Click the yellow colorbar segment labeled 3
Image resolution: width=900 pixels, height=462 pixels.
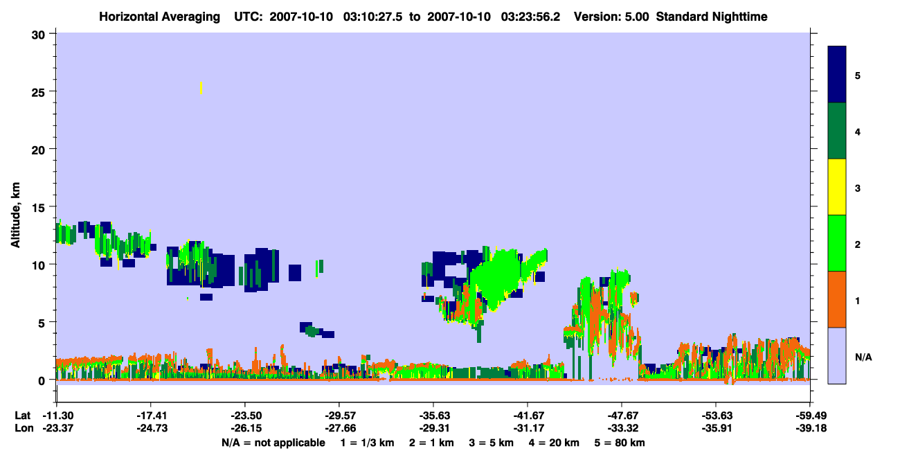[x=837, y=187]
